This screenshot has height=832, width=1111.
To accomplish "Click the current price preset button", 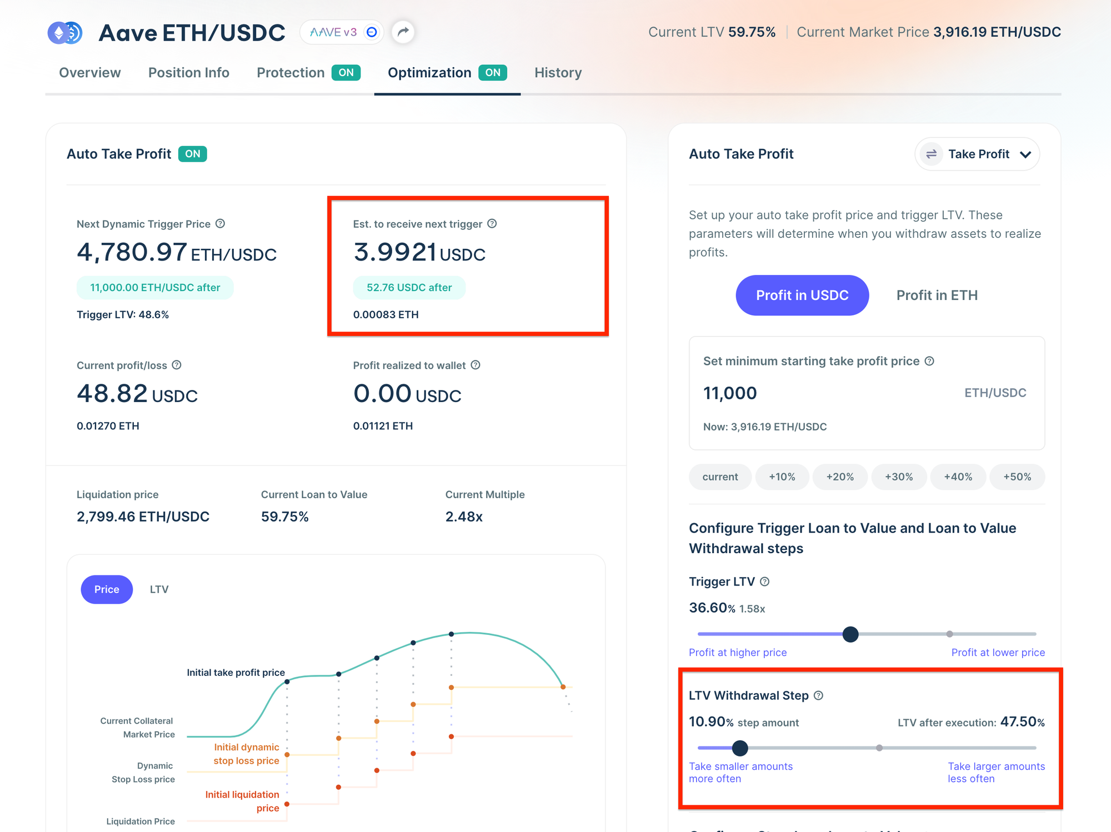I will [720, 477].
